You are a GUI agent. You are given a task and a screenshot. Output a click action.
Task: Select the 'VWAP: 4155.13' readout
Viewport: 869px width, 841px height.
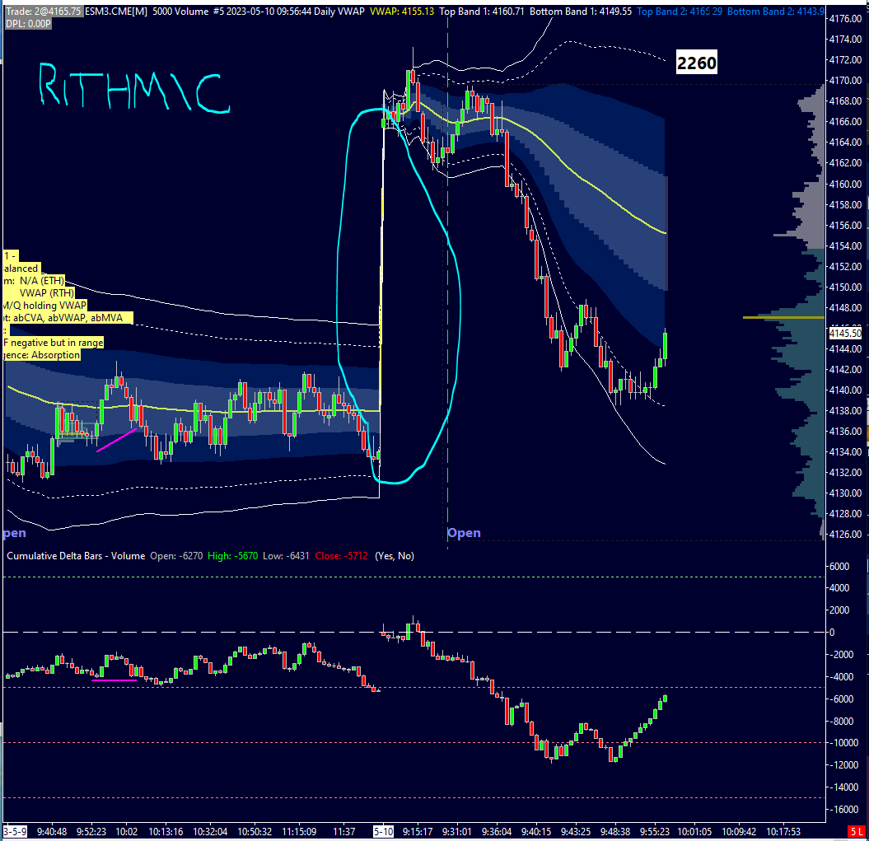coord(402,11)
